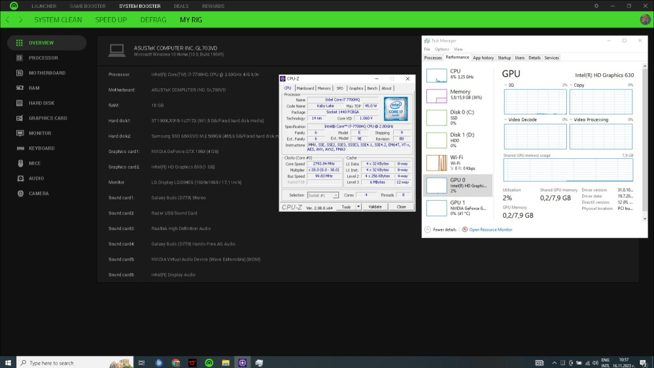Image resolution: width=654 pixels, height=368 pixels.
Task: Open the Tools dropdown arrow in CPU-Z
Action: click(358, 207)
